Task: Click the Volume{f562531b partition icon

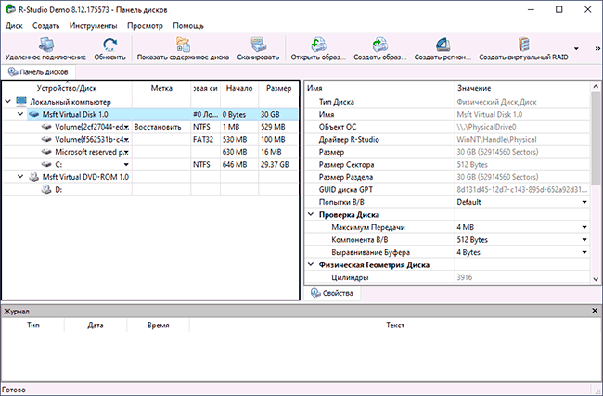Action: pyautogui.click(x=46, y=139)
